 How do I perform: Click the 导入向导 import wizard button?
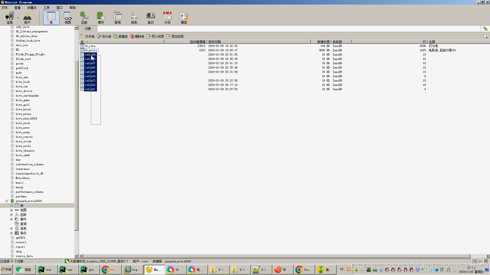[x=155, y=36]
